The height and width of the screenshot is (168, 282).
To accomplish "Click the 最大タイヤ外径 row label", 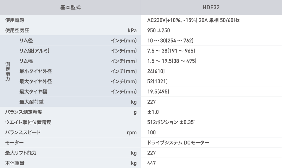I will click(36, 81).
